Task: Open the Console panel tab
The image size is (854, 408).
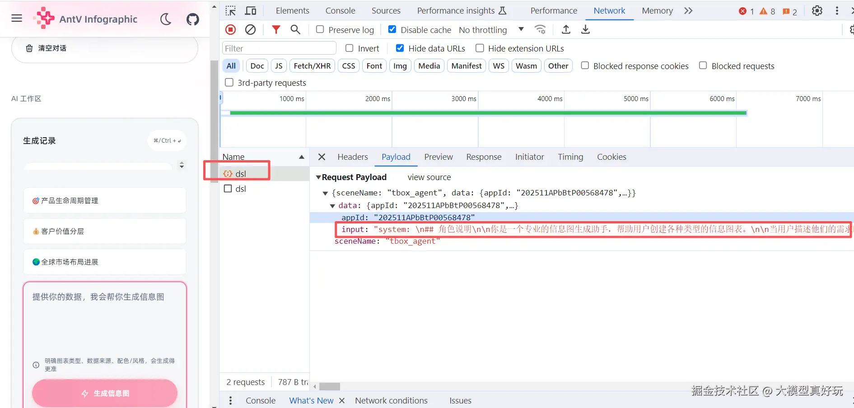Action: 340,11
